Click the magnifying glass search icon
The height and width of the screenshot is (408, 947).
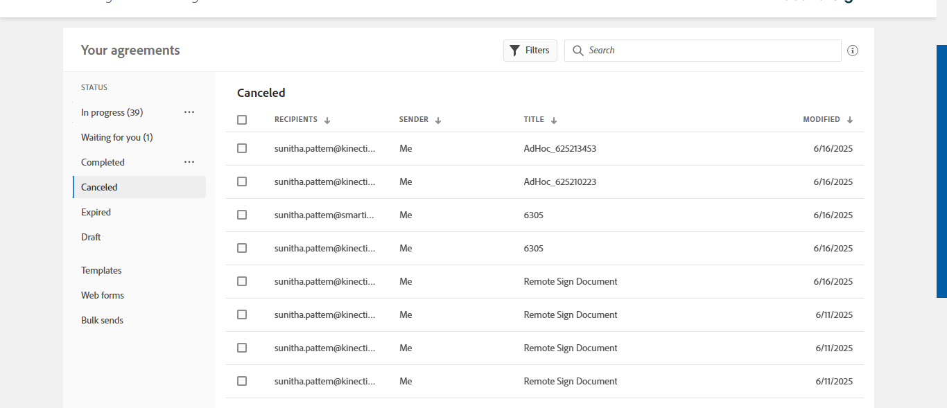point(578,51)
